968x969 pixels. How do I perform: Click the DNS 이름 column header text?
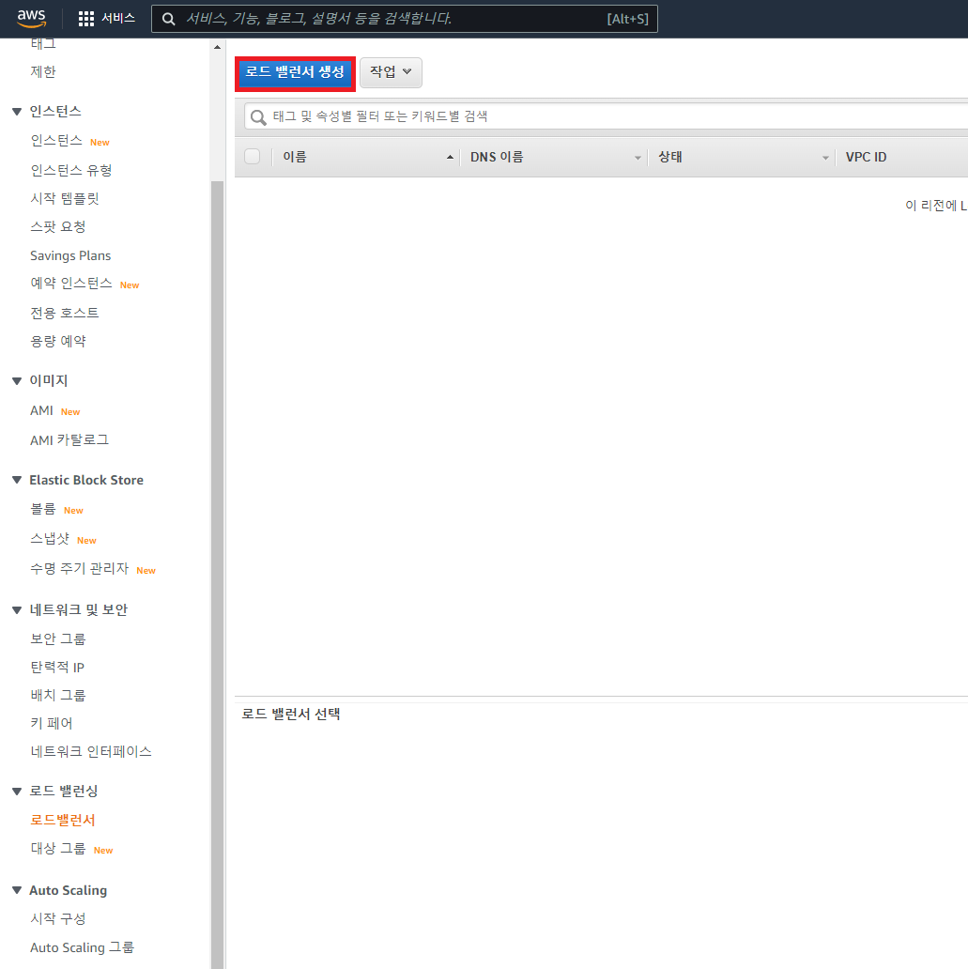[x=497, y=157]
